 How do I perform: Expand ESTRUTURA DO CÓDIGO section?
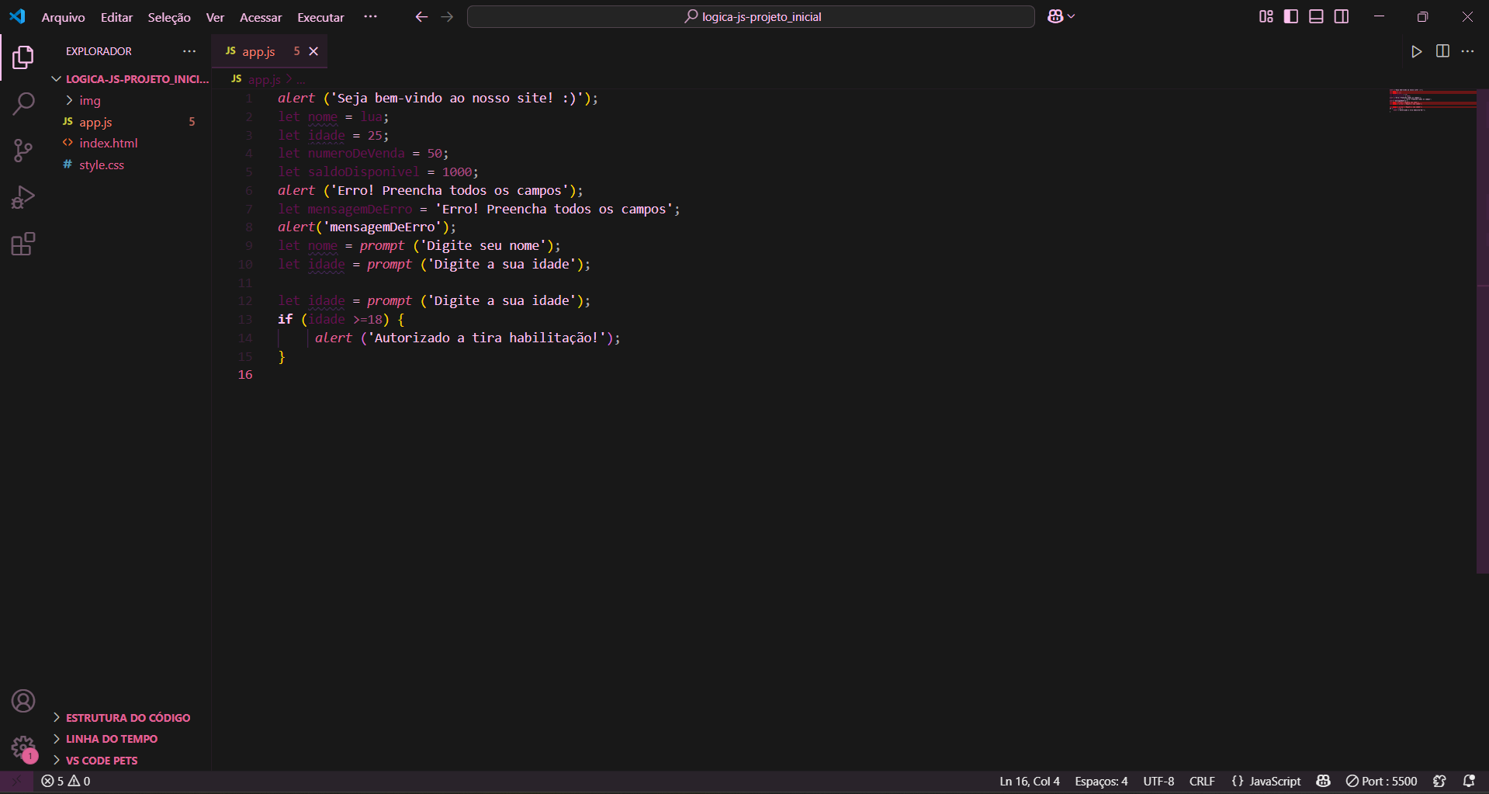coord(128,717)
